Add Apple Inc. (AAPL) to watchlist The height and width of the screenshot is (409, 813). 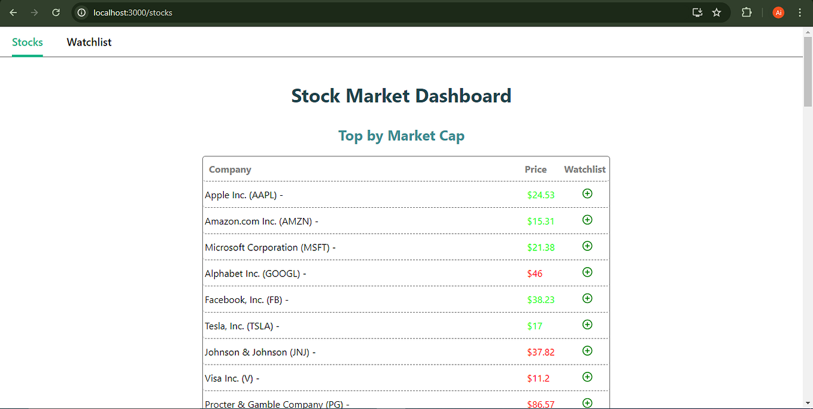point(587,193)
